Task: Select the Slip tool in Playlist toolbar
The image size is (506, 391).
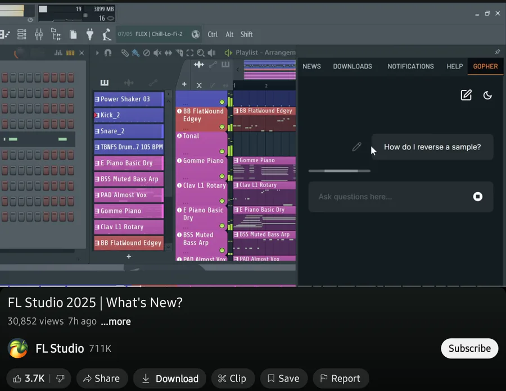Action: point(168,53)
